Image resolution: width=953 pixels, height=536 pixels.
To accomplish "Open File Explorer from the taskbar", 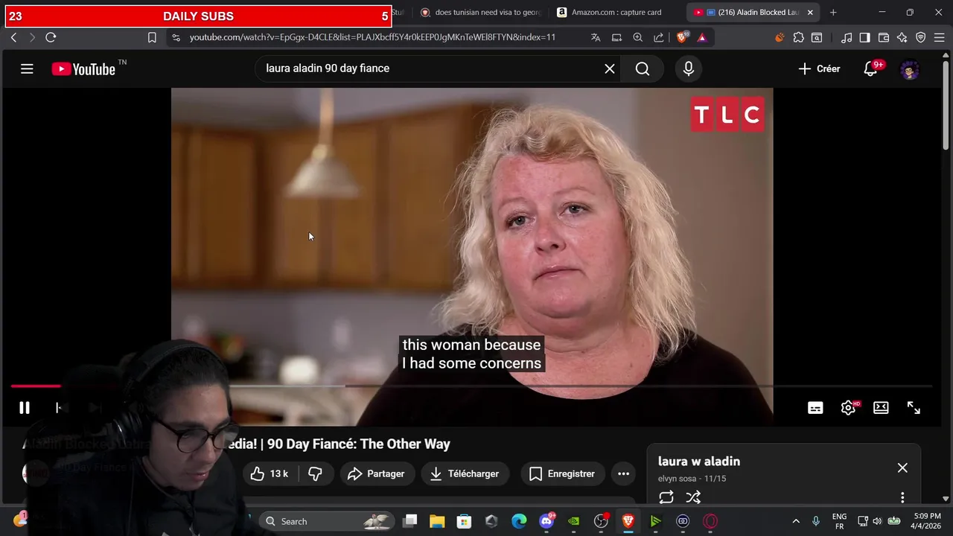I will (x=437, y=521).
